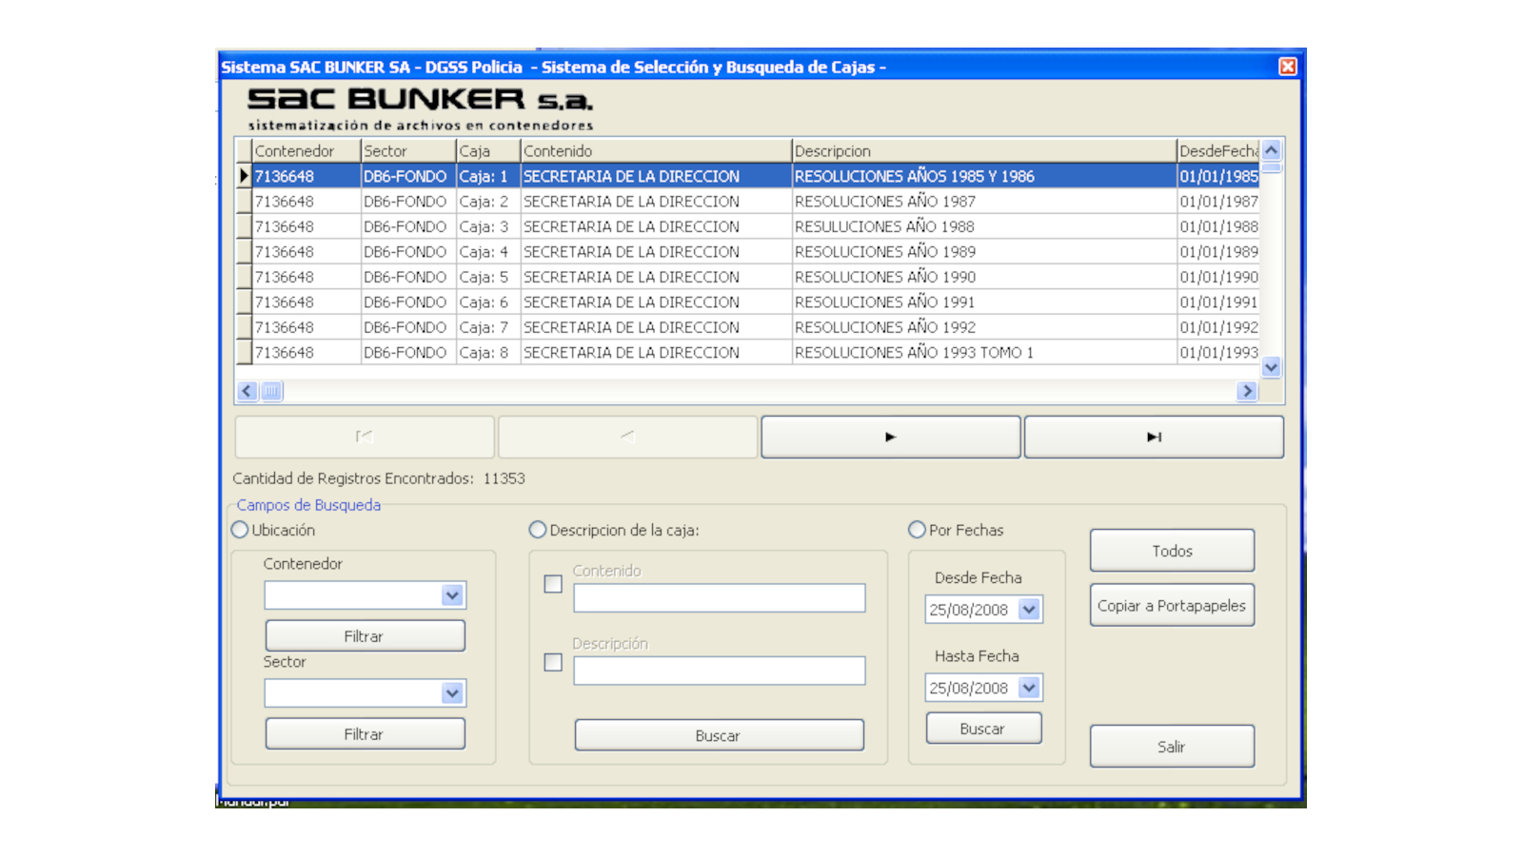This screenshot has width=1523, height=856.
Task: Jump to the last record
Action: 1154,438
